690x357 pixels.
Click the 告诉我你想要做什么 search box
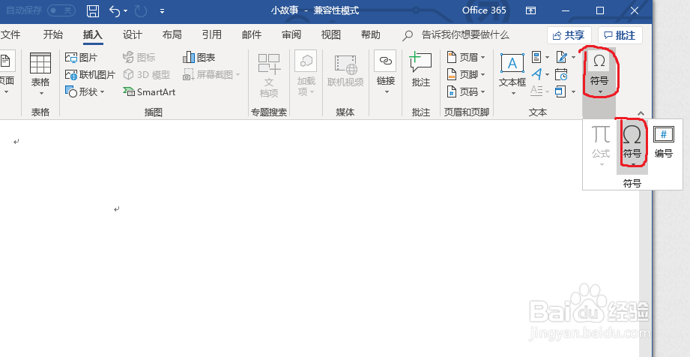pyautogui.click(x=457, y=34)
